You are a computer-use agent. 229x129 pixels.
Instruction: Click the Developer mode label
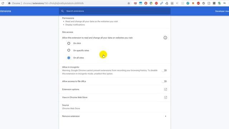coord(222,11)
